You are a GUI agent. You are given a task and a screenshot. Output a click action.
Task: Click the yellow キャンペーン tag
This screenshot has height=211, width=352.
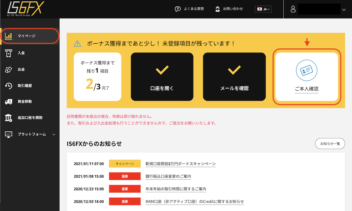125,164
